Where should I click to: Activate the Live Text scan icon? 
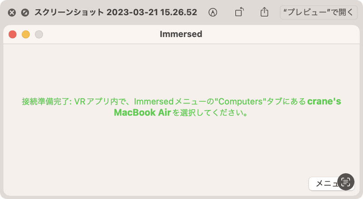[346, 182]
